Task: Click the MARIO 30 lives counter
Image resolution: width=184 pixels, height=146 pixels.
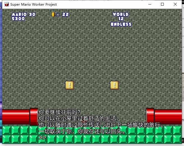Action: click(24, 14)
